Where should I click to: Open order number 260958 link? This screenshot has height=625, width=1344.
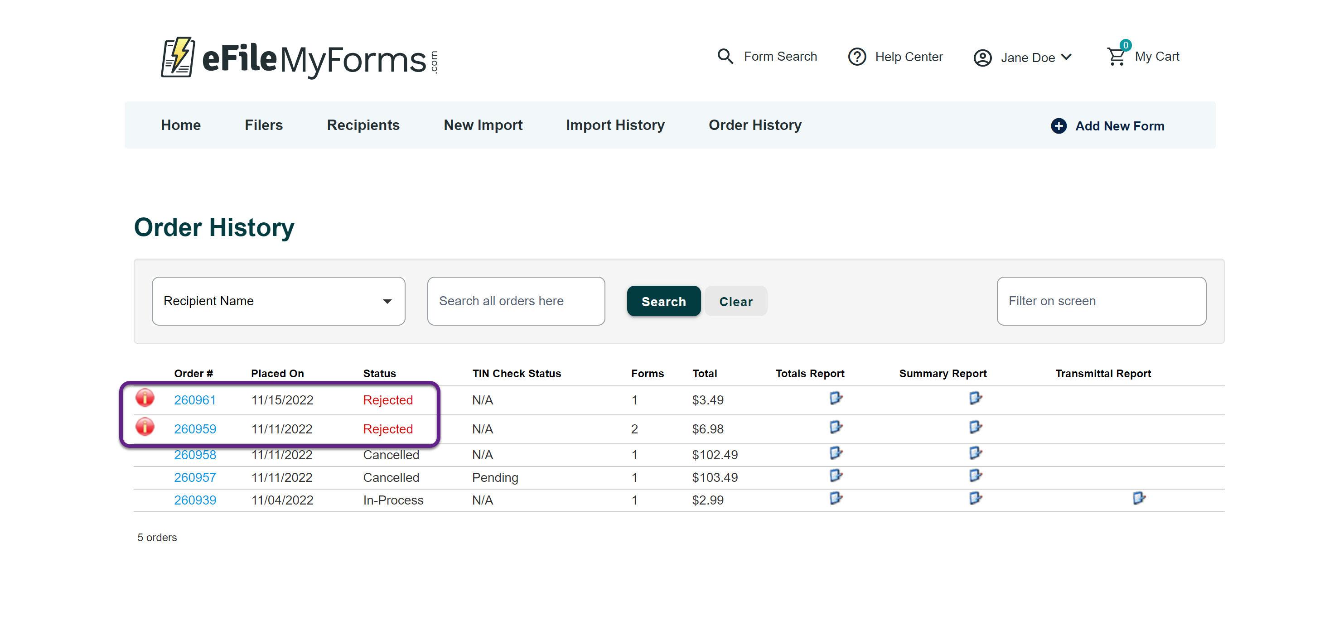click(194, 455)
